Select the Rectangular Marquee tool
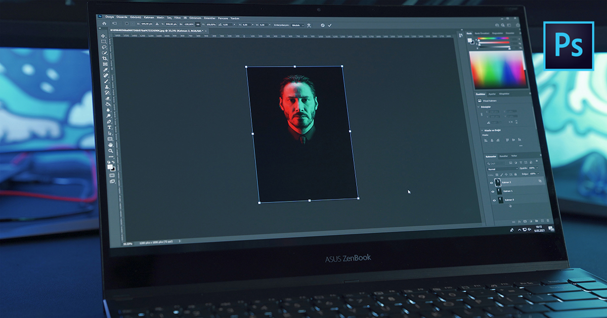Viewport: 607px width, 318px height. 104,41
